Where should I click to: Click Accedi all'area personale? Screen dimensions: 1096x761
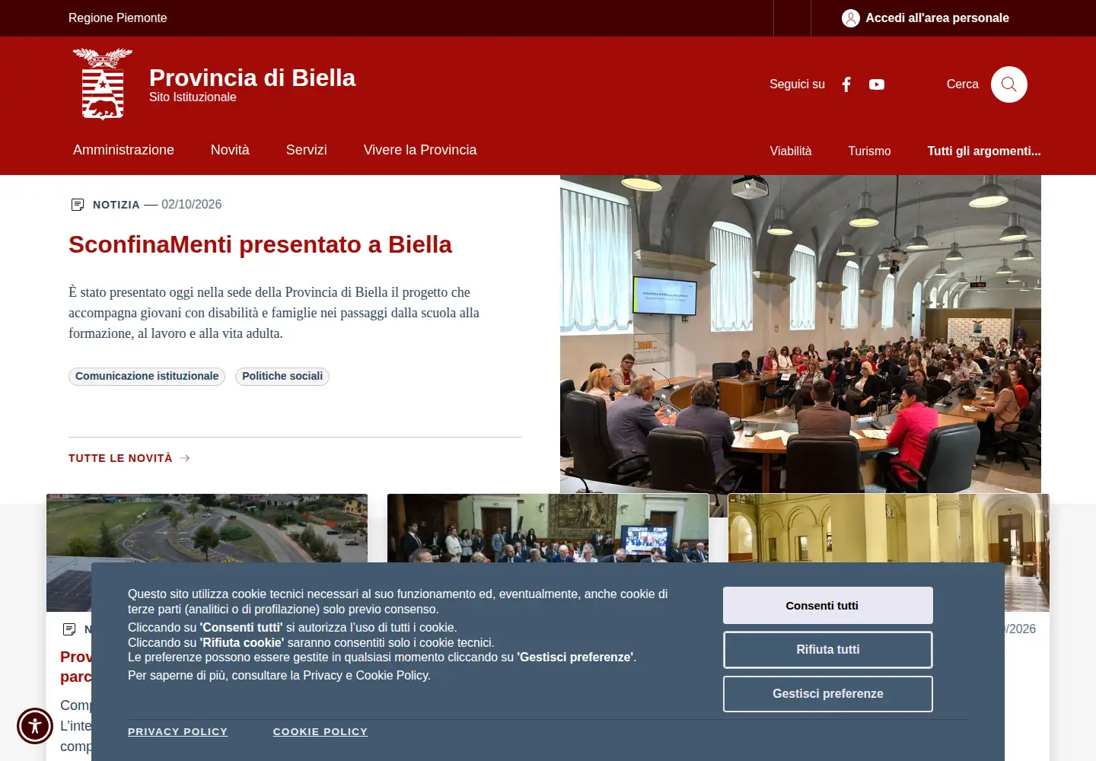pyautogui.click(x=937, y=18)
